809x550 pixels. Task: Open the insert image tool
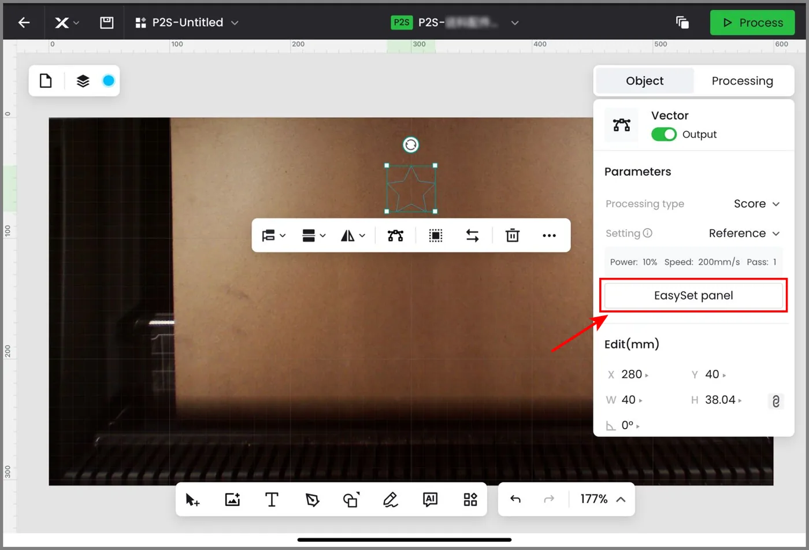pyautogui.click(x=232, y=500)
